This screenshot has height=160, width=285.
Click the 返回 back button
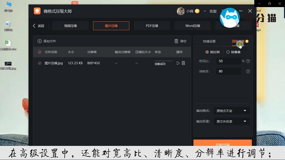point(38,26)
